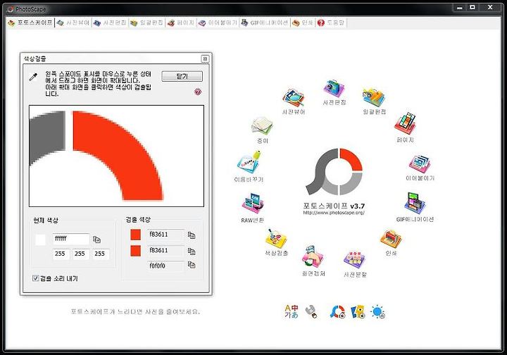
Task: Open the 사진편집 icon in the circular menu
Action: point(334,88)
